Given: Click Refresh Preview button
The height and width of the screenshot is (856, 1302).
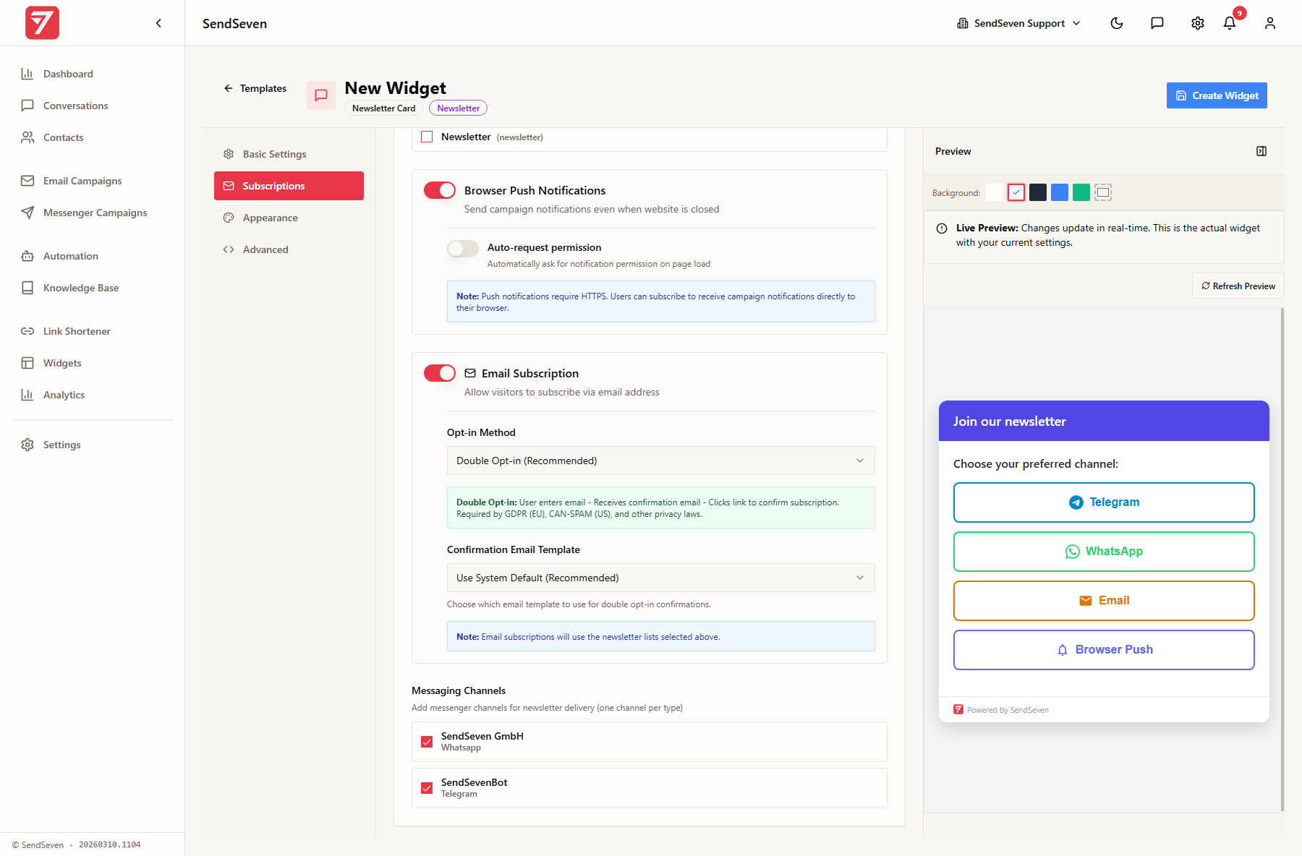Looking at the screenshot, I should tap(1238, 286).
